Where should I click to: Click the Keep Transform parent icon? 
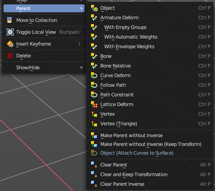pyautogui.click(x=94, y=144)
